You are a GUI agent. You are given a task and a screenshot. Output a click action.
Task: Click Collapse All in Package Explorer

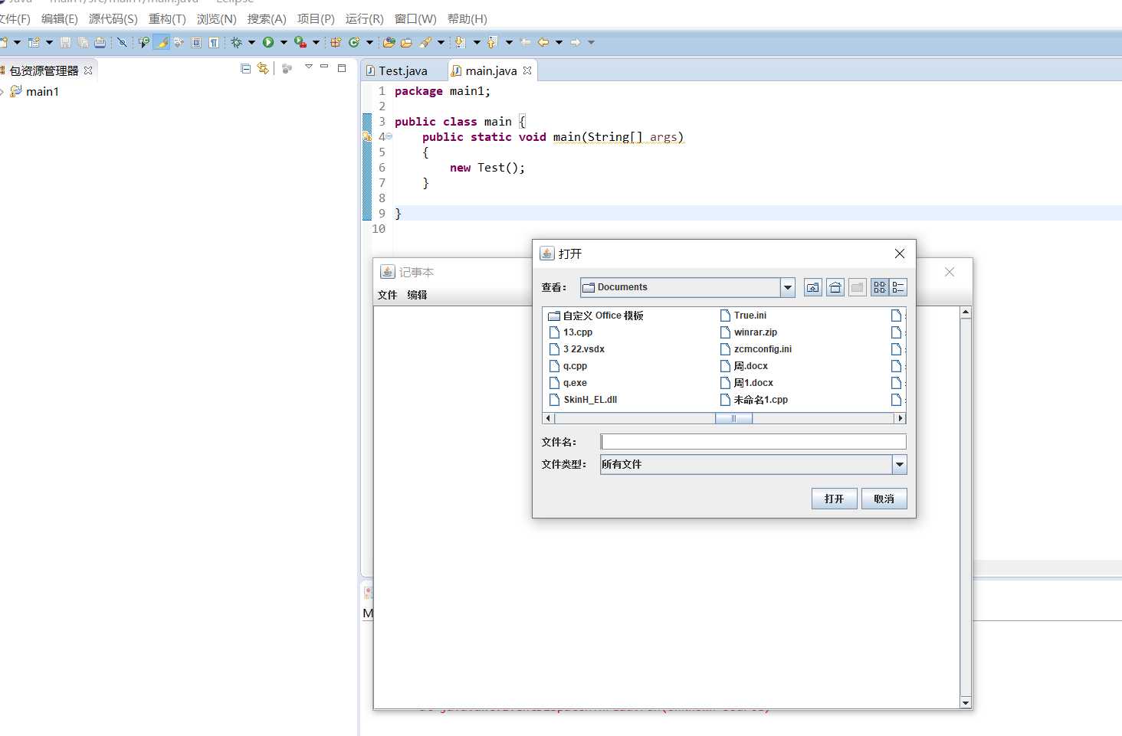[246, 68]
